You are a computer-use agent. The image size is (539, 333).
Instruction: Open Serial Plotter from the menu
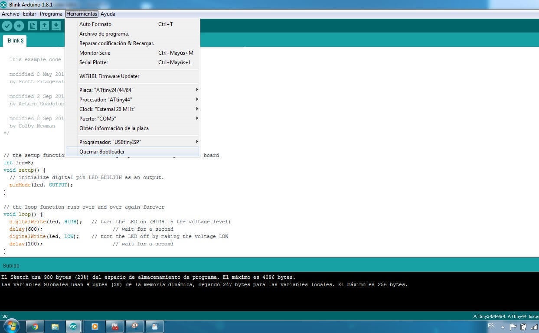pos(132,62)
